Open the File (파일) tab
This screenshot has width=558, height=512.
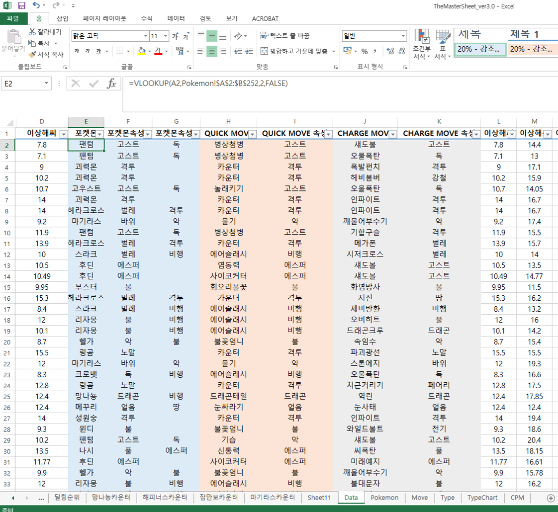tap(13, 18)
